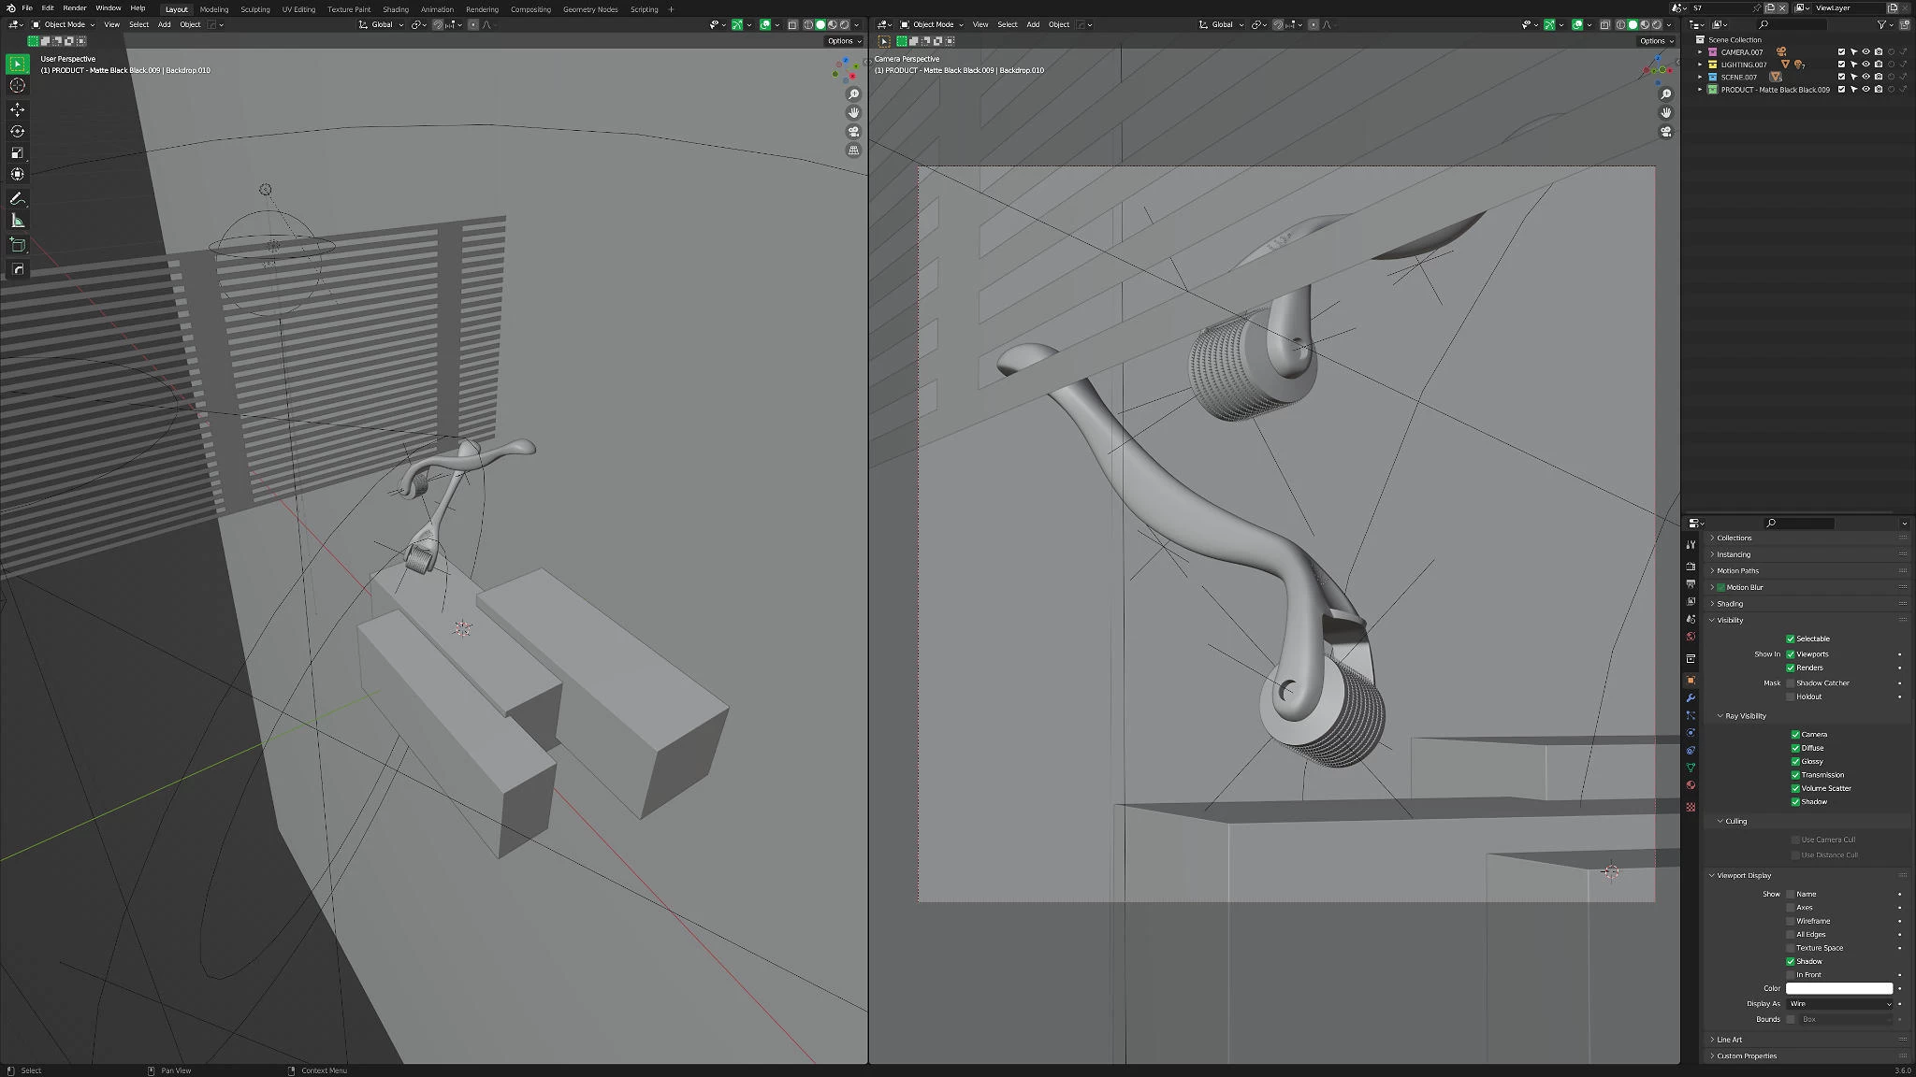Disable Glossy ray visibility checkbox
This screenshot has width=1916, height=1077.
click(x=1795, y=761)
